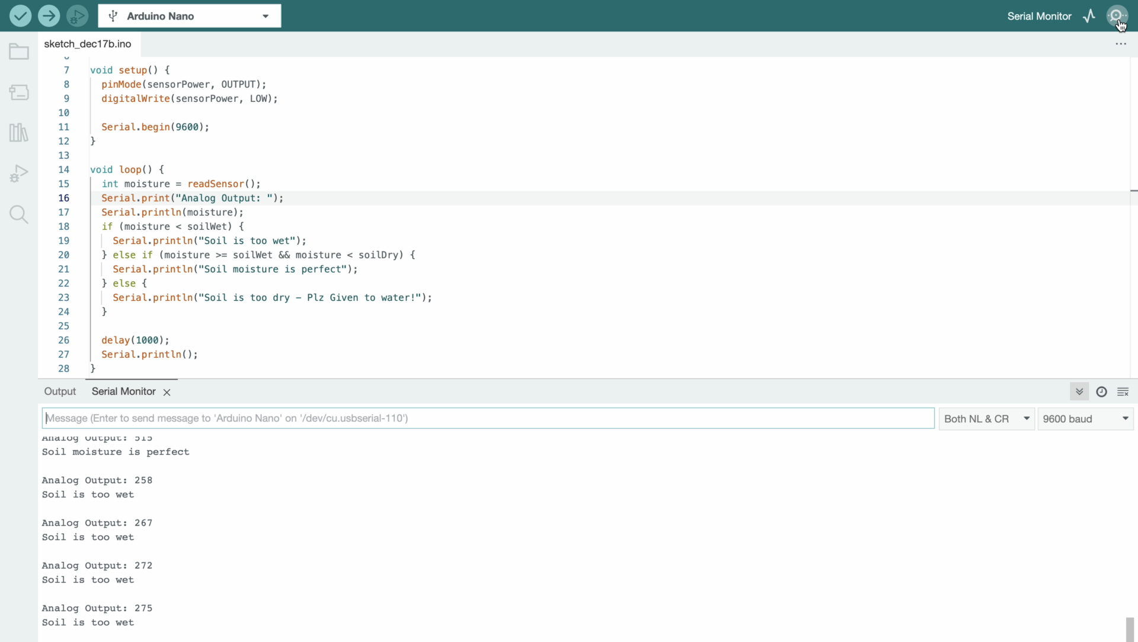Start the debugger from the top toolbar
The image size is (1138, 642).
77,16
